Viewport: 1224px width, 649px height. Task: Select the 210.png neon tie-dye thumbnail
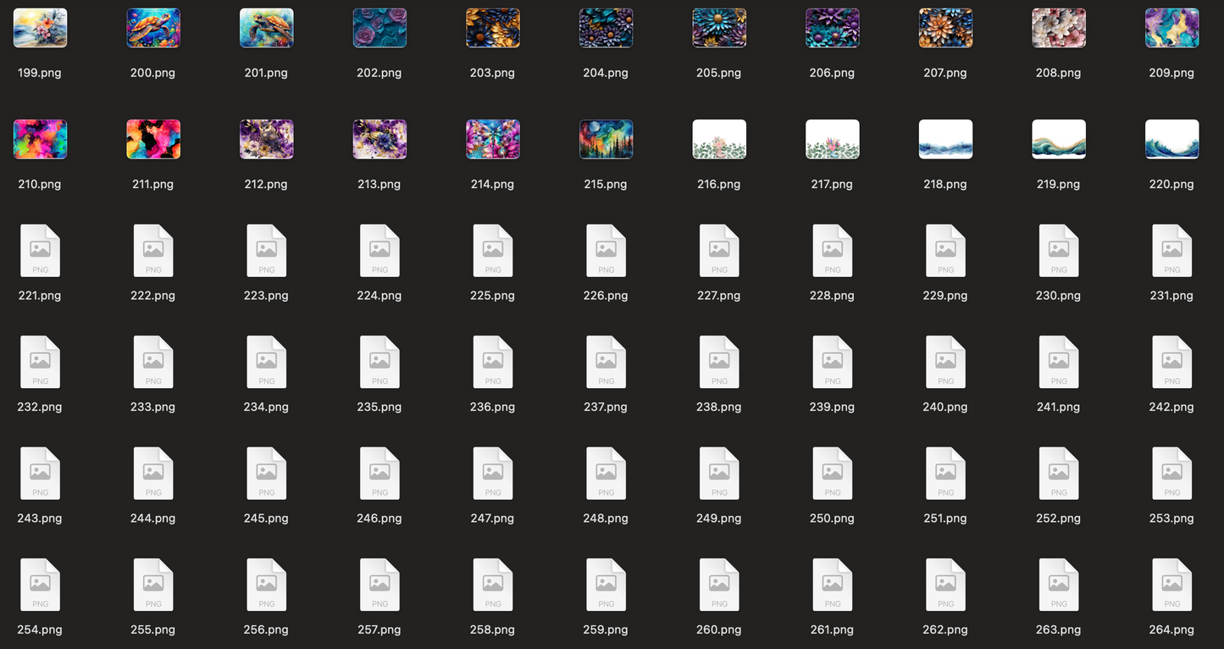[x=40, y=139]
